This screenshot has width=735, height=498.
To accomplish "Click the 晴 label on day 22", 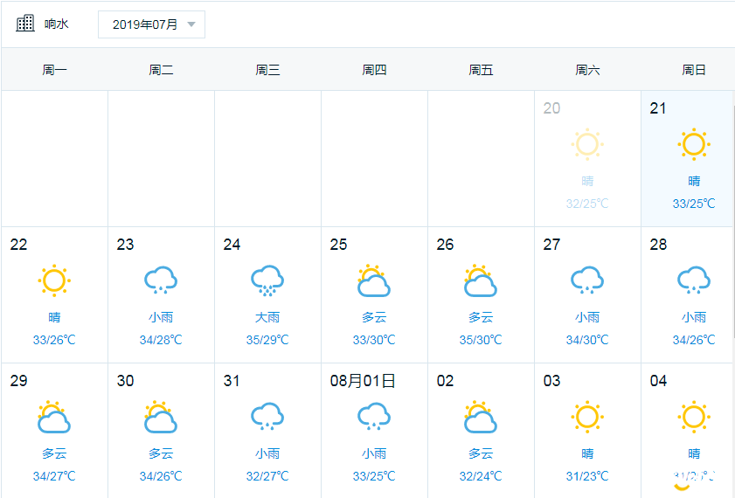I will [x=54, y=318].
